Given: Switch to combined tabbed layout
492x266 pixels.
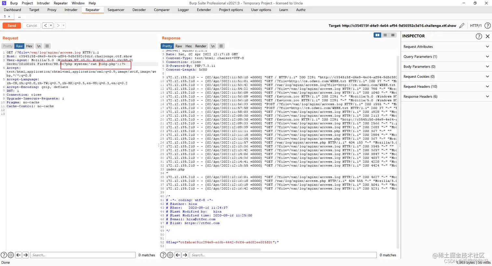Looking at the screenshot, I should (x=393, y=35).
